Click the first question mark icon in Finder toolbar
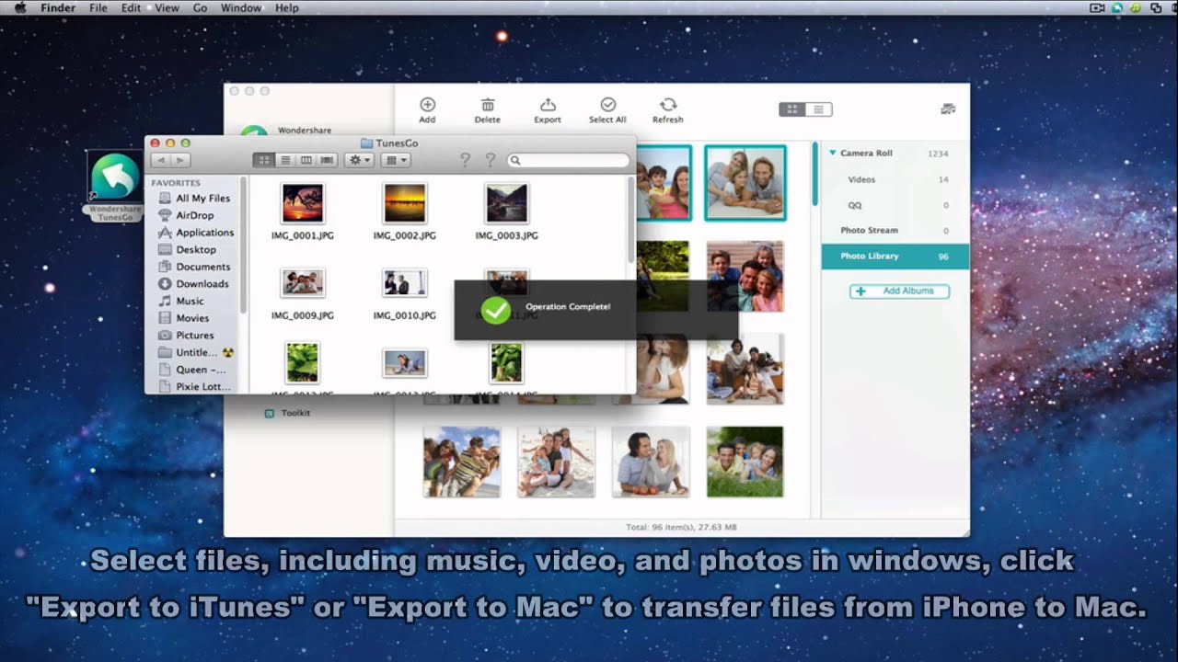This screenshot has height=662, width=1178. 465,160
